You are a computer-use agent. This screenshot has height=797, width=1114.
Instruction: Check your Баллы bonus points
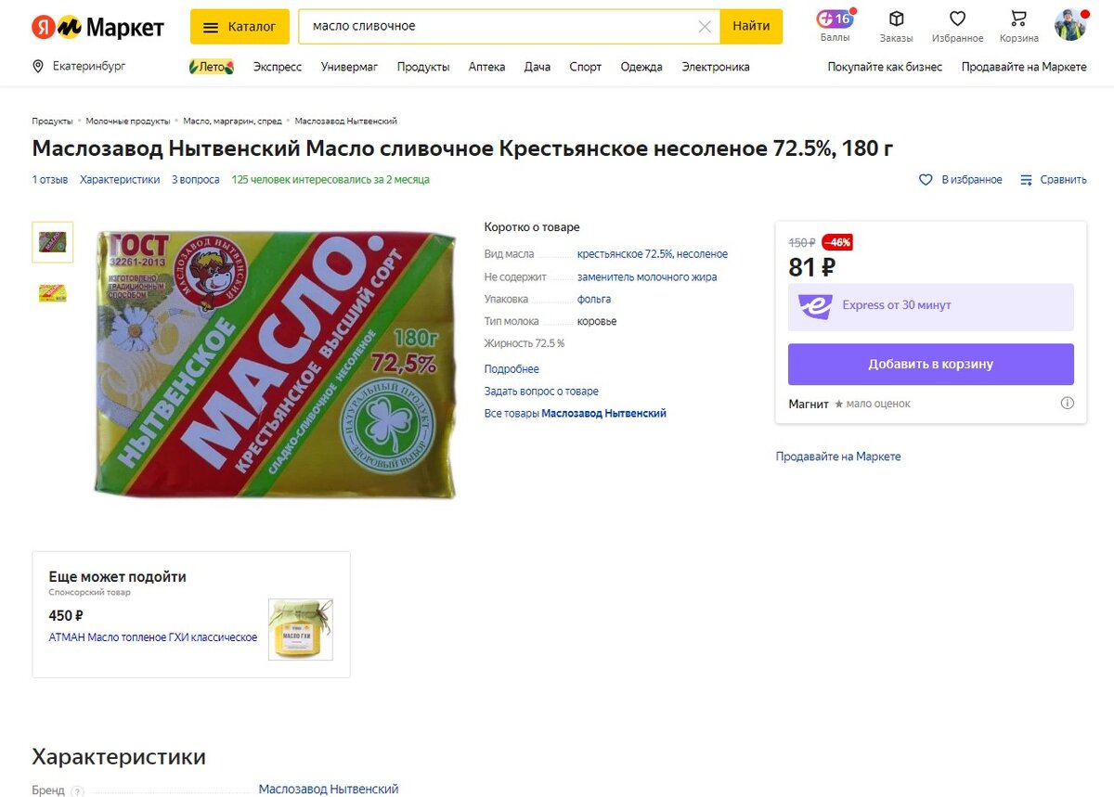835,25
